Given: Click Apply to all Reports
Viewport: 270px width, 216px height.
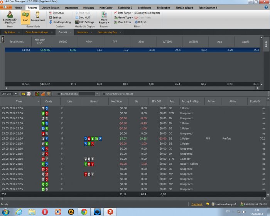Looking at the screenshot, I should pos(148,13).
